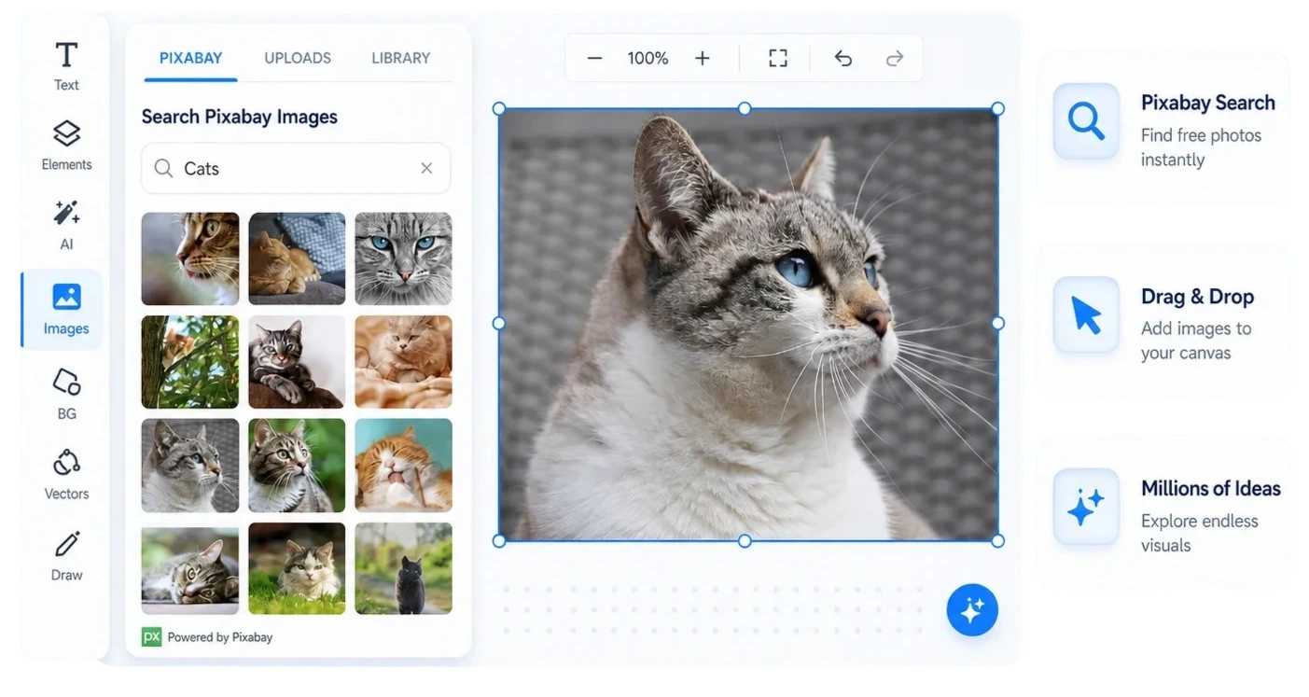Click the left-middle resize handle of canvas image
Viewport: 1309px width, 697px height.
tap(499, 323)
